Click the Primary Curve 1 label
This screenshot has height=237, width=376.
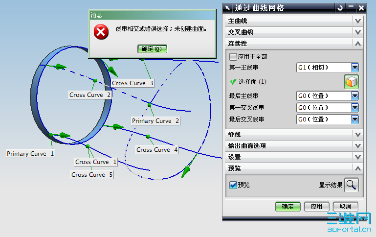point(30,154)
